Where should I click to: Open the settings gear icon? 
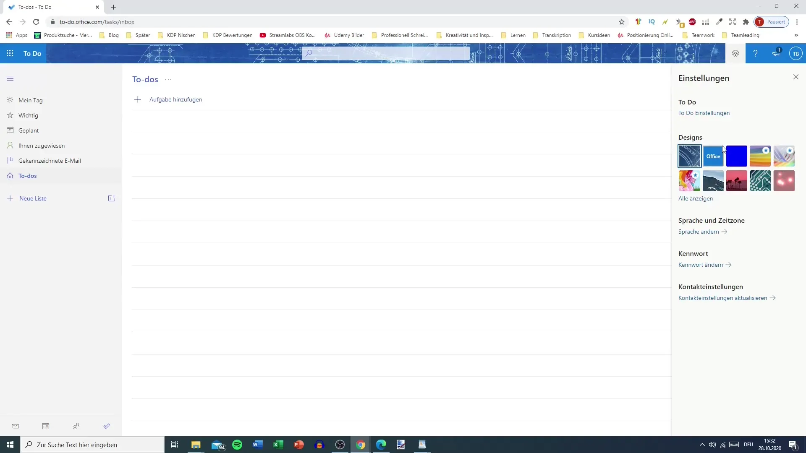click(735, 53)
